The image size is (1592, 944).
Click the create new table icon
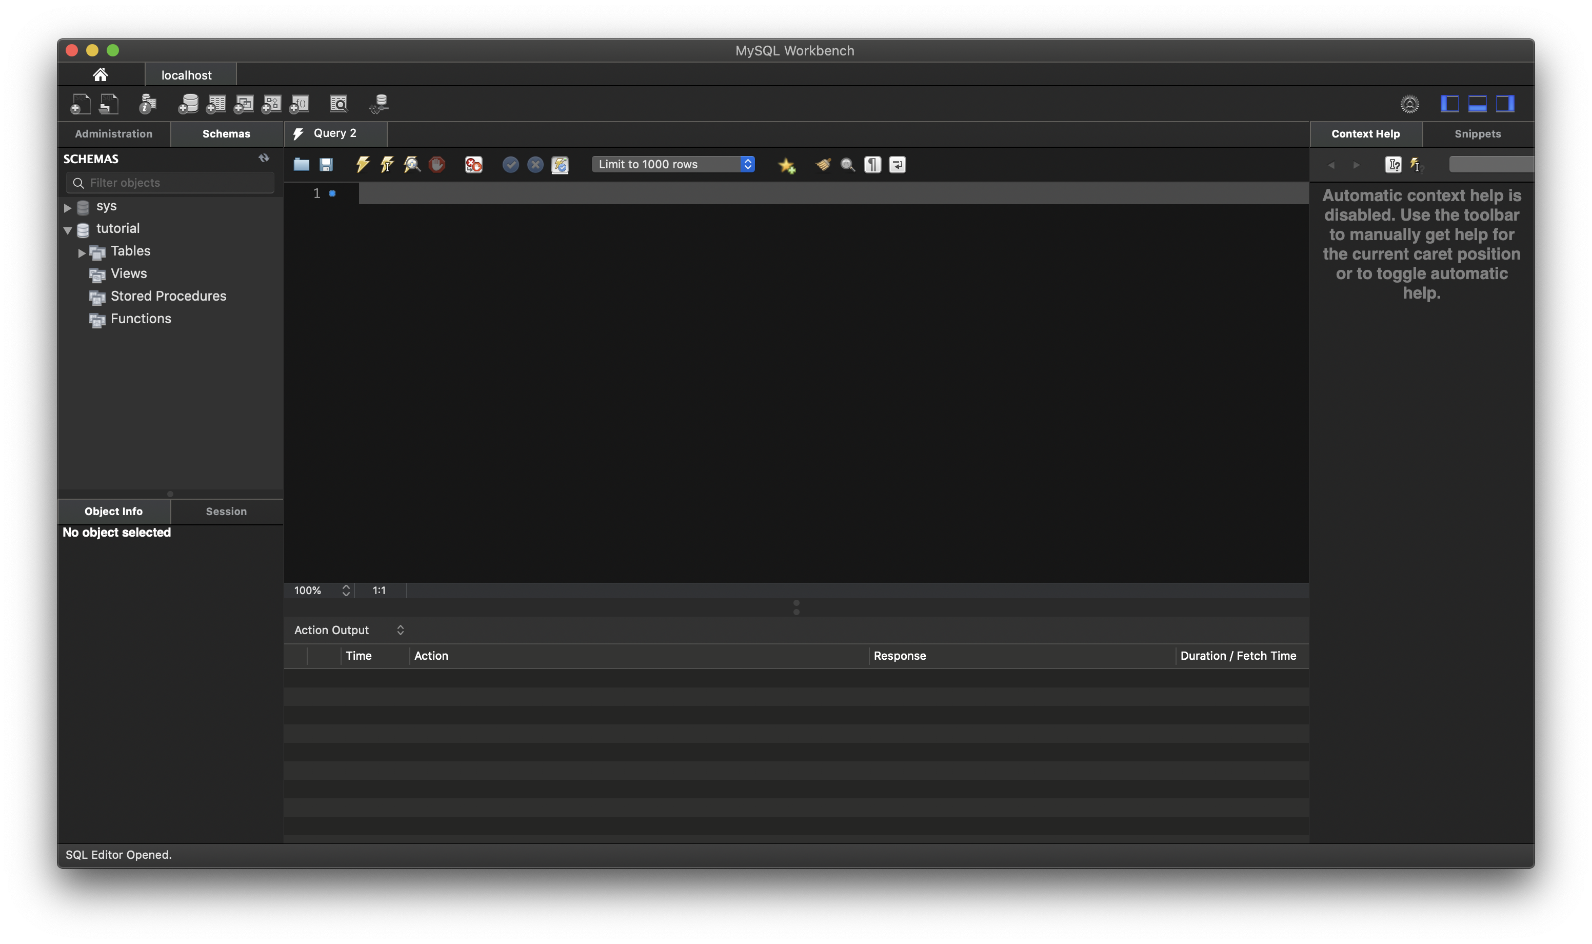[x=215, y=104]
